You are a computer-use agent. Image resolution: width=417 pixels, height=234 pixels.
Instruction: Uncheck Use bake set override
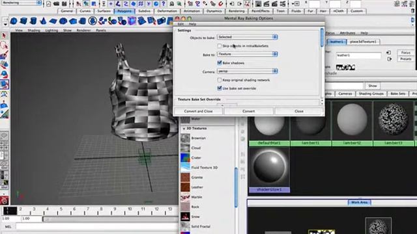[220, 88]
